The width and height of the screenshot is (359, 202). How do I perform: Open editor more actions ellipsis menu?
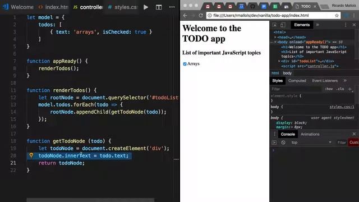click(172, 7)
